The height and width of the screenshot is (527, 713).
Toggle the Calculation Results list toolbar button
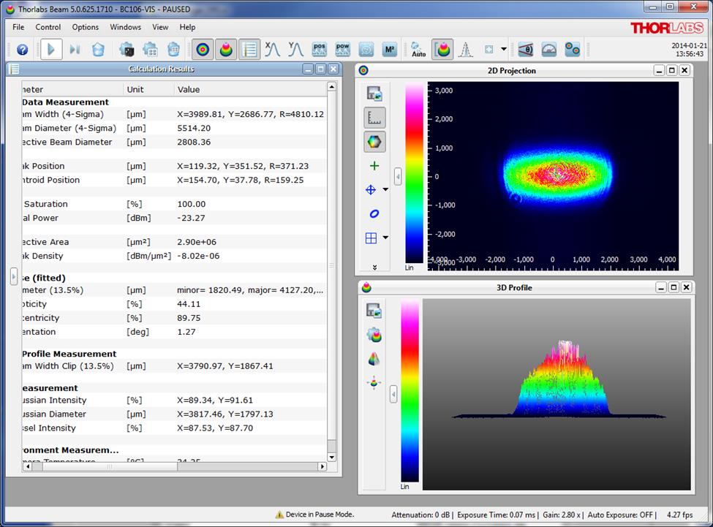tap(250, 50)
